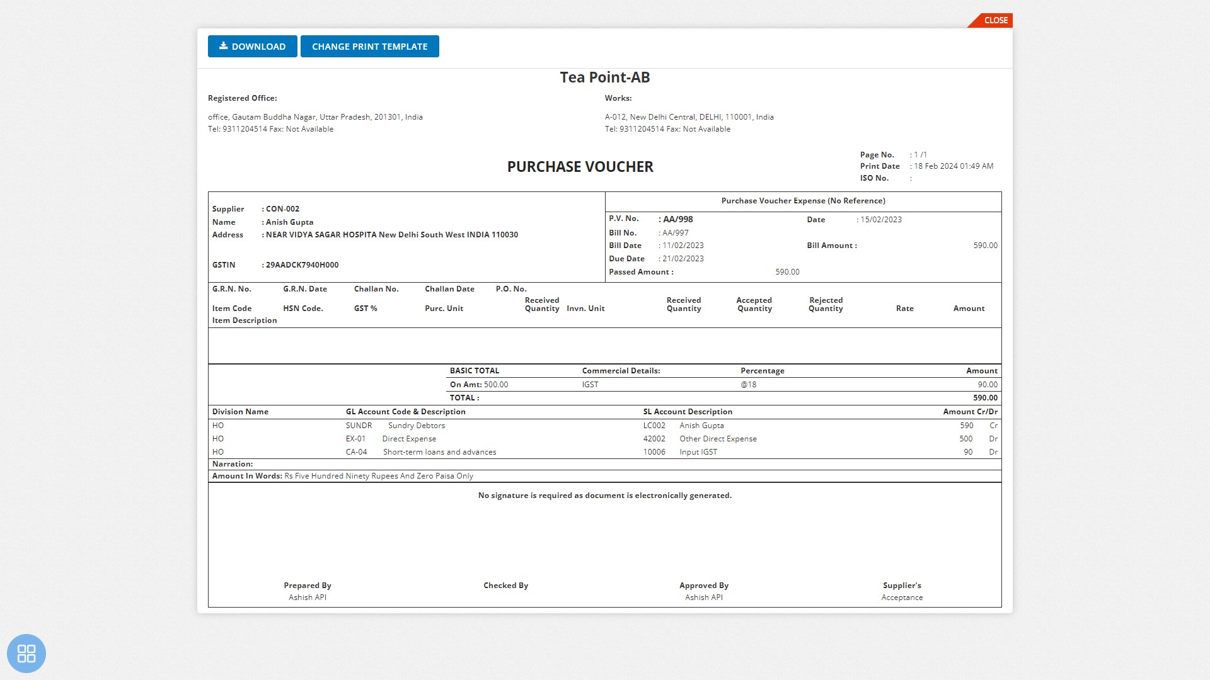Click the HSN Code. column header
This screenshot has width=1210, height=680.
(x=303, y=309)
